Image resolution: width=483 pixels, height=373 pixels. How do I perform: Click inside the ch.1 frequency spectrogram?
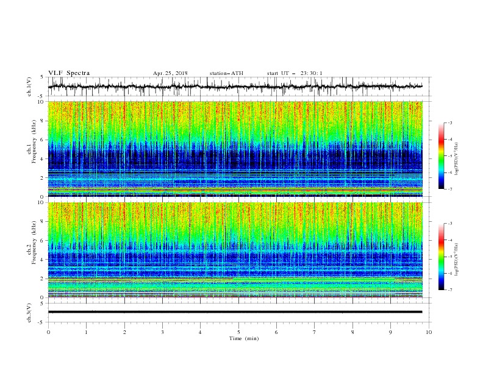coord(235,149)
